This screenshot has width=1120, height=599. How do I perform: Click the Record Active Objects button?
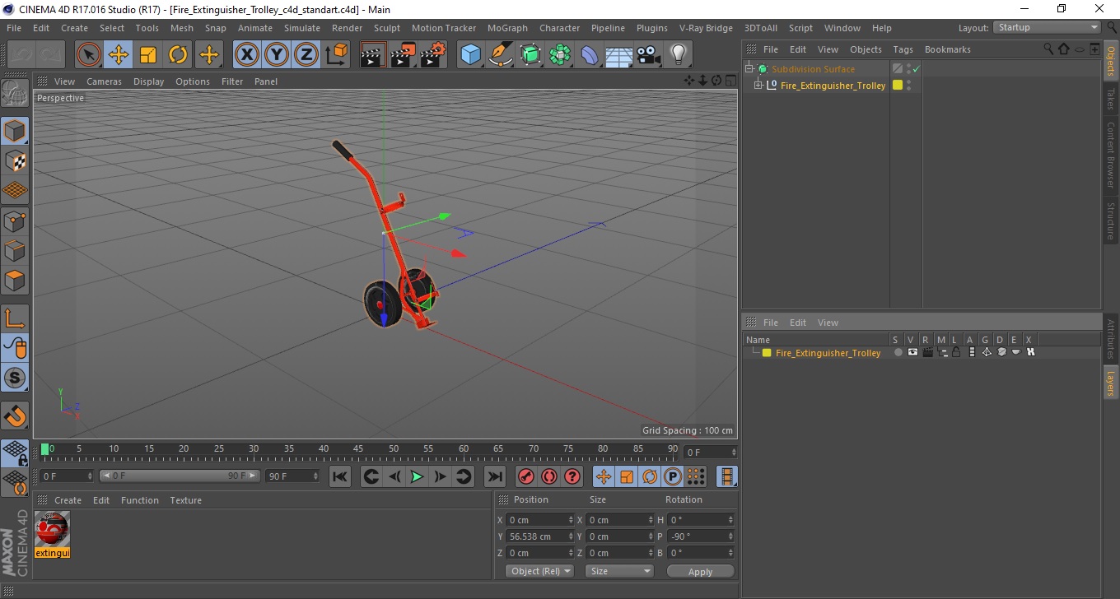click(525, 476)
